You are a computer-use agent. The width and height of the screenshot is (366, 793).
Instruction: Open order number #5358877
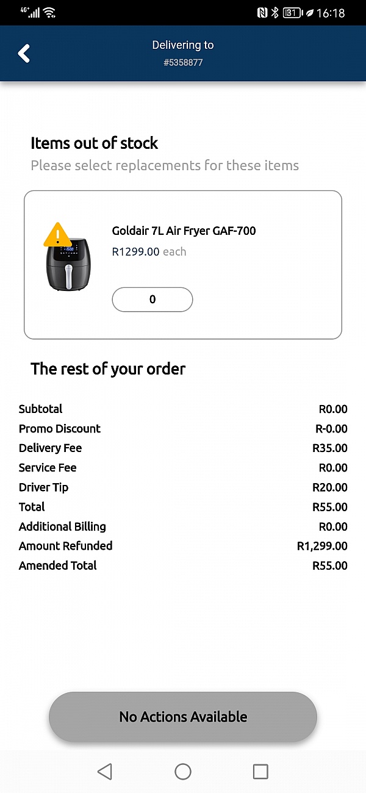coord(182,62)
